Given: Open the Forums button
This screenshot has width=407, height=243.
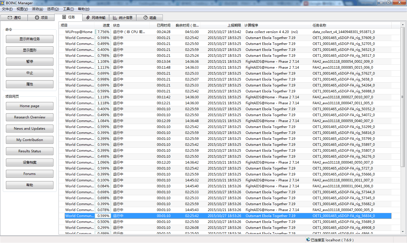Looking at the screenshot, I should tap(30, 174).
